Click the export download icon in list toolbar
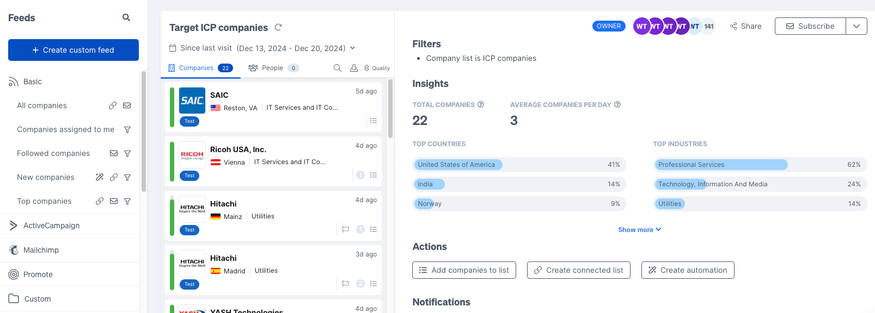The width and height of the screenshot is (875, 313). pyautogui.click(x=354, y=68)
